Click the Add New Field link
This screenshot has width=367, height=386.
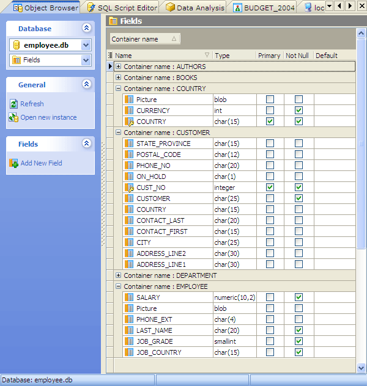coord(42,163)
